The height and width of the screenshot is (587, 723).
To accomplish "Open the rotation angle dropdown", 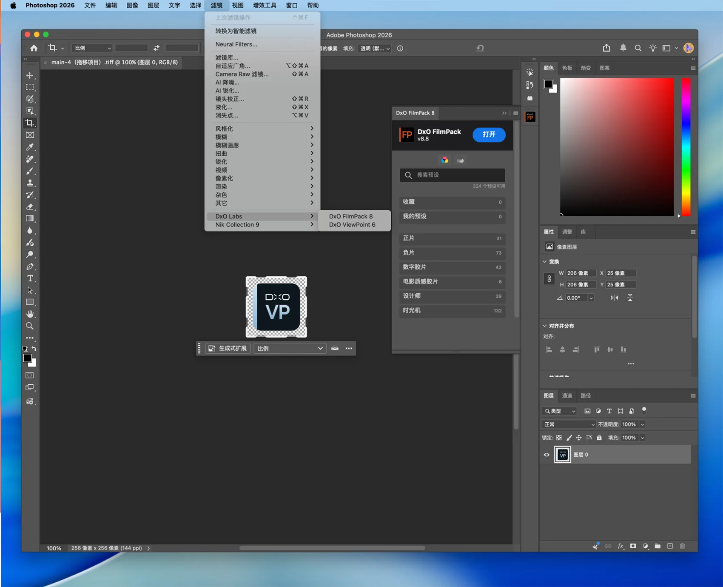I will coord(591,298).
